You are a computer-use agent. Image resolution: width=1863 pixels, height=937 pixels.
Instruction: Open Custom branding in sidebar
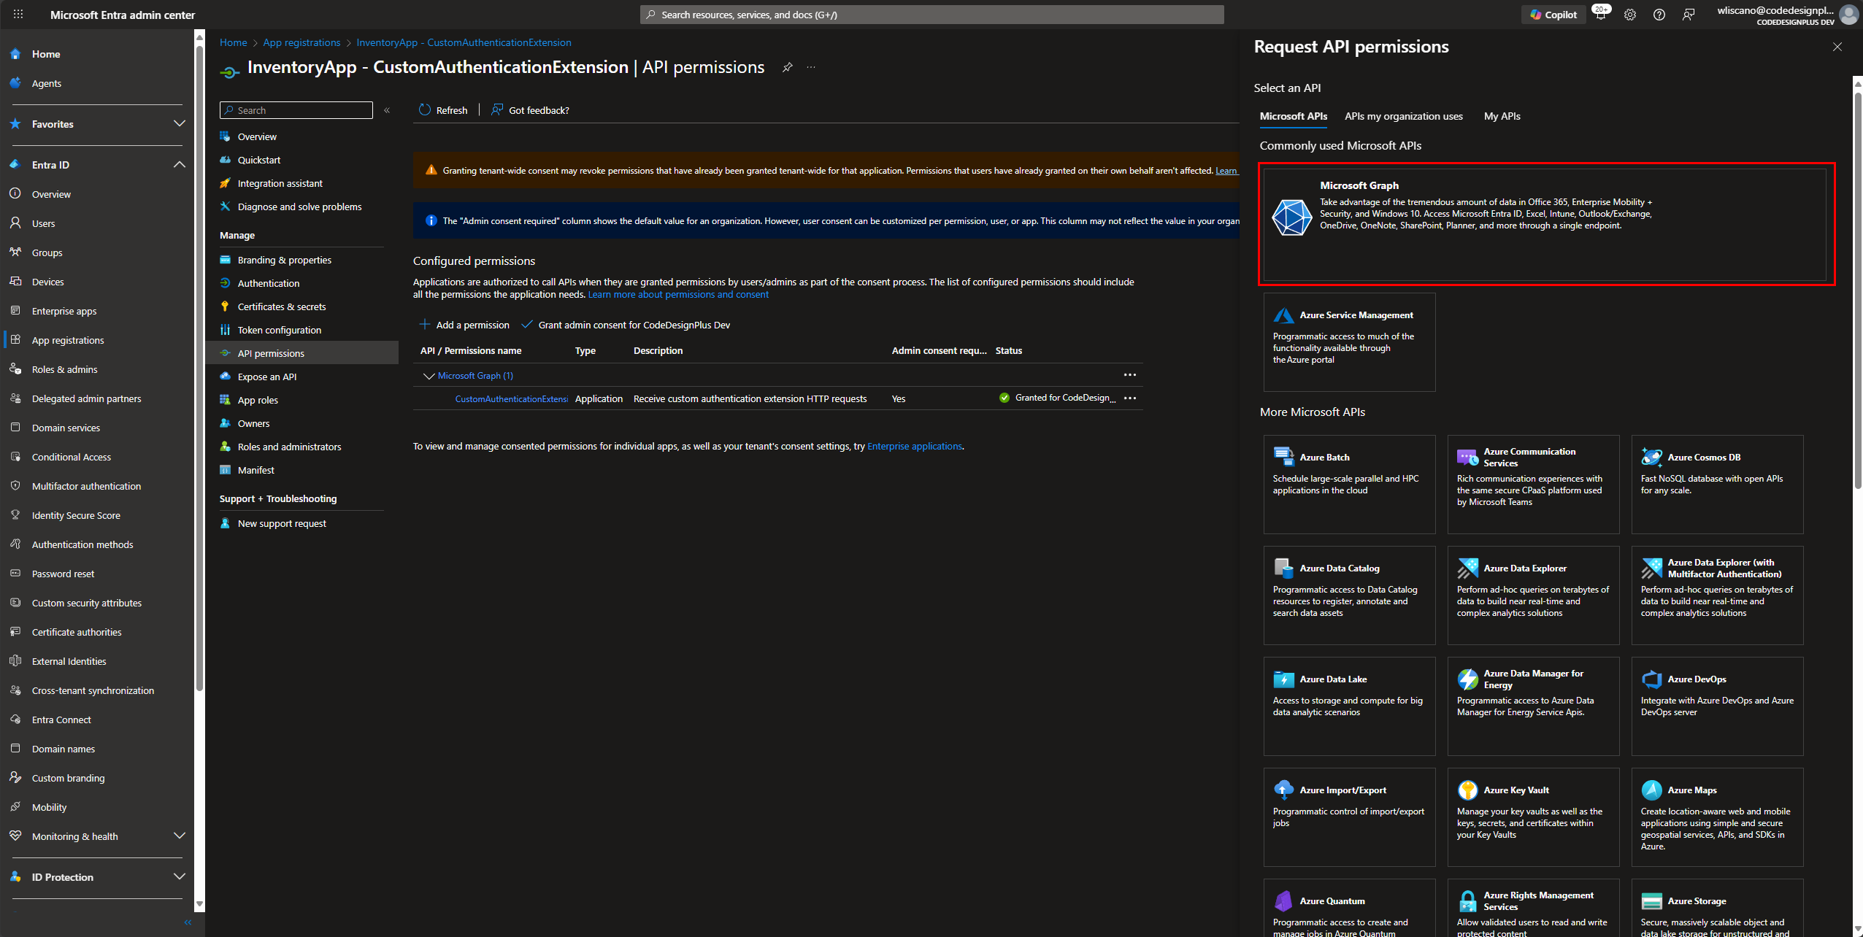[x=68, y=778]
